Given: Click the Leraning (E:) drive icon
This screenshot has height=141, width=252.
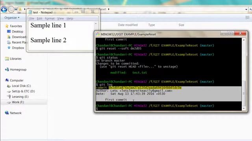Looking at the screenshot, I should click(9, 97).
